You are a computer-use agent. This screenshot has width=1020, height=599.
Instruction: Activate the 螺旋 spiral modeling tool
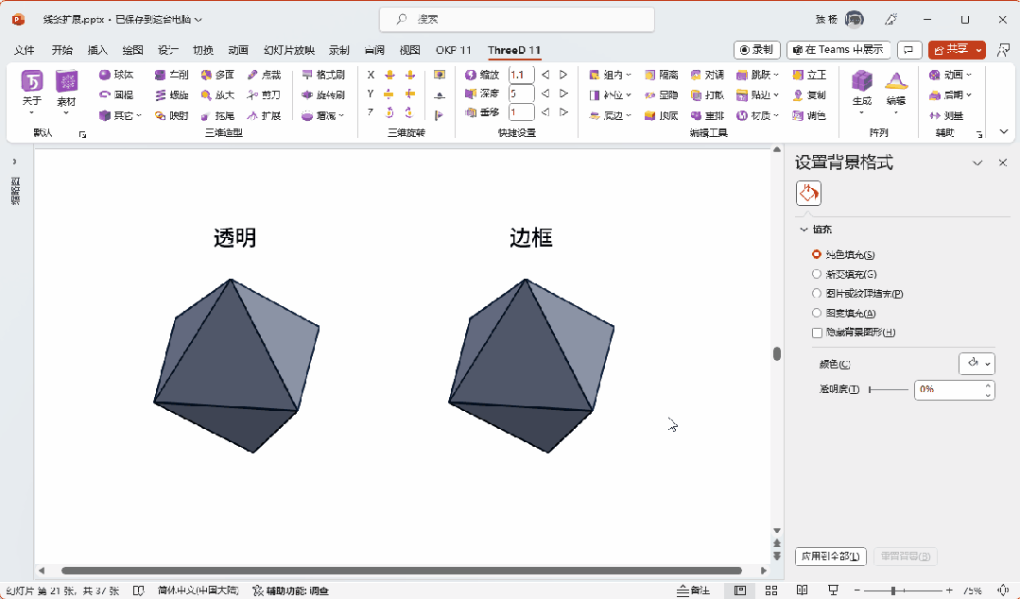177,94
